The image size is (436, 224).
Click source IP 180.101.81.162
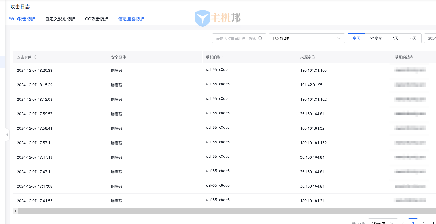[313, 100]
